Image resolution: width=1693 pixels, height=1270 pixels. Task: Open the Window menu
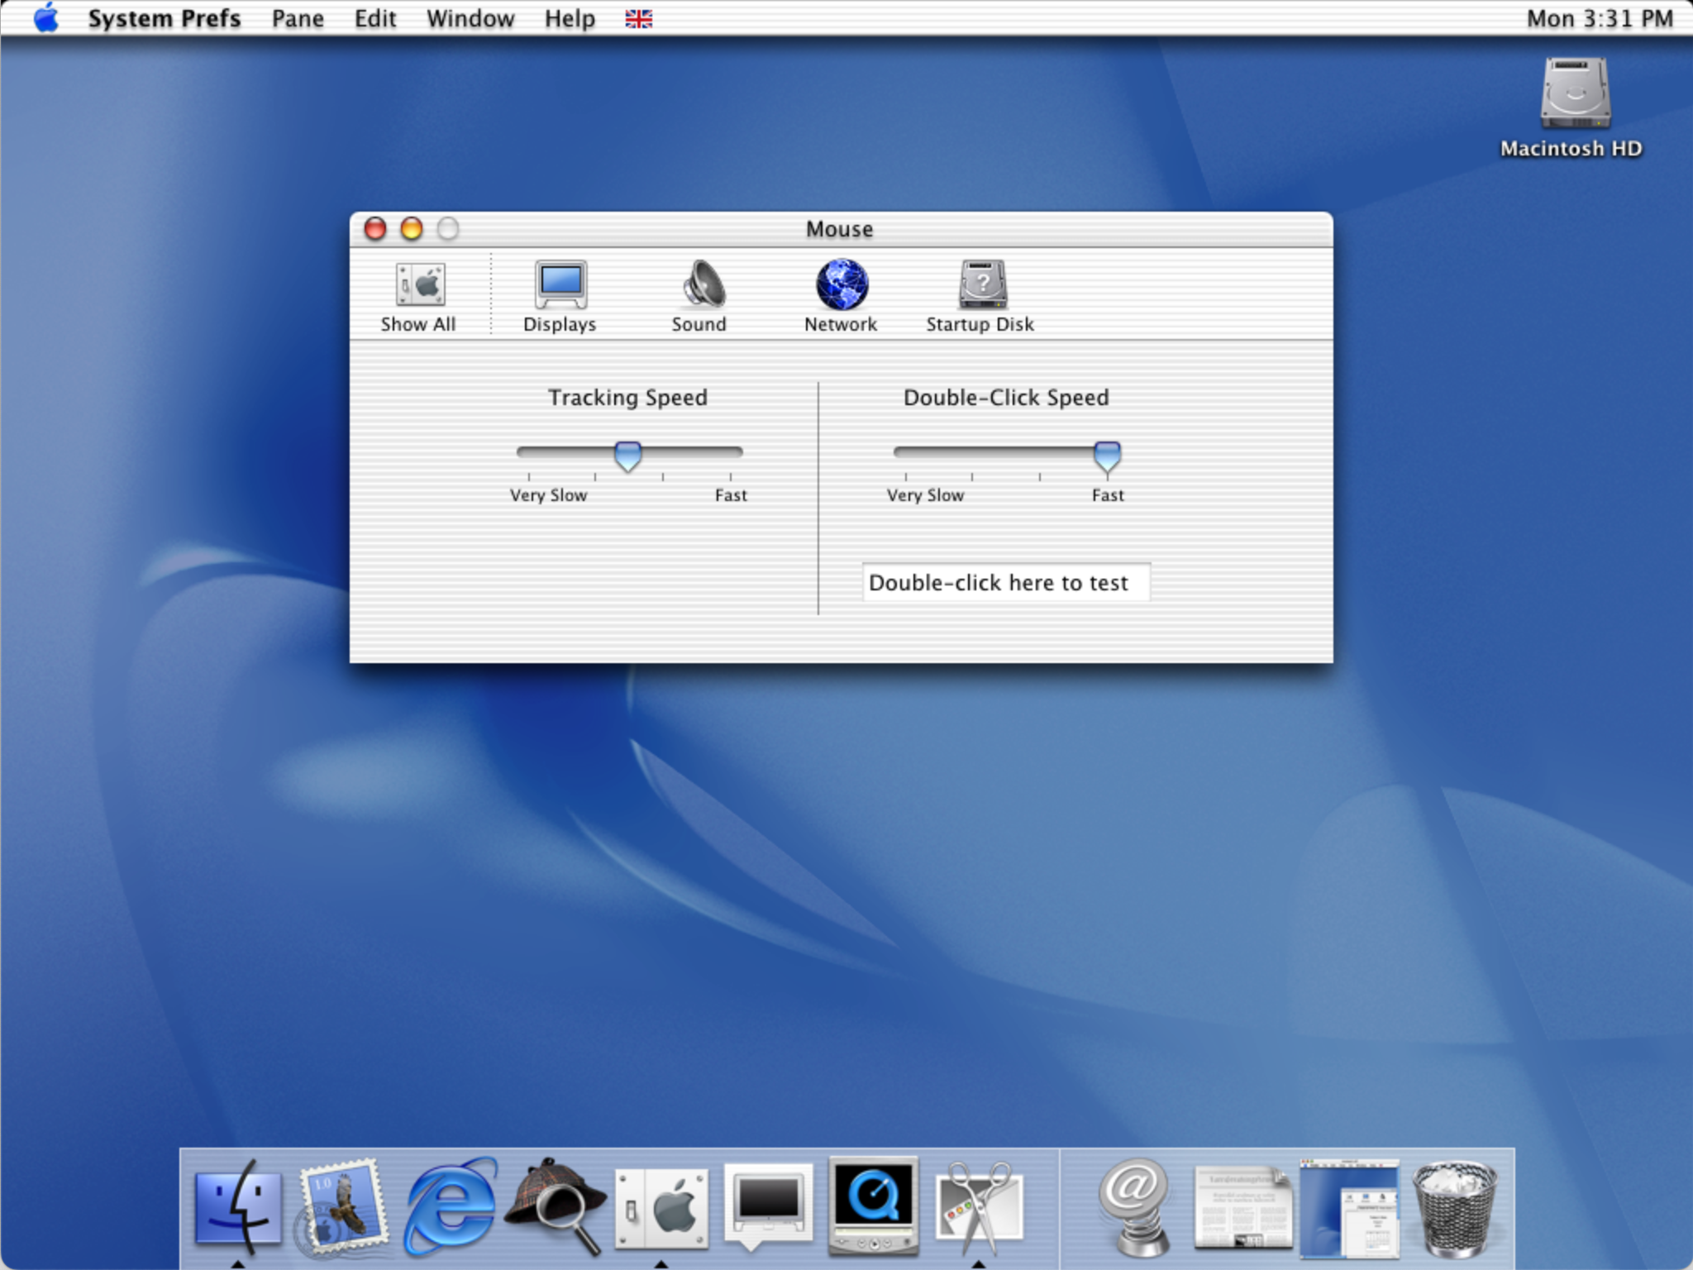470,18
